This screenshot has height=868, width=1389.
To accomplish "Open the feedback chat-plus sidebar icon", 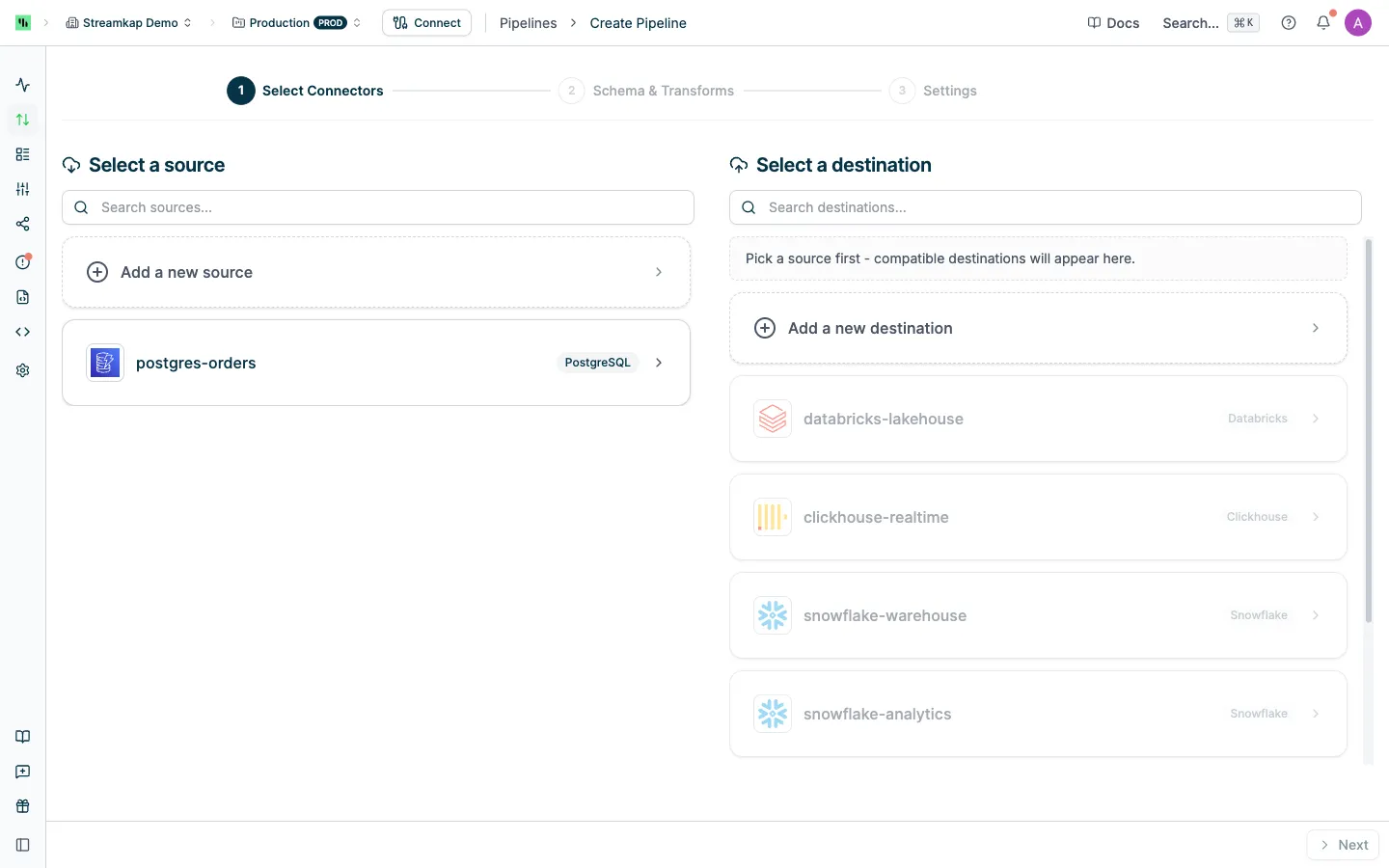I will 23,772.
